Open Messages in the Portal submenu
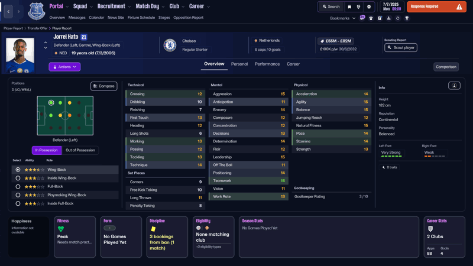Viewport: 473px width, 266px height. click(77, 18)
